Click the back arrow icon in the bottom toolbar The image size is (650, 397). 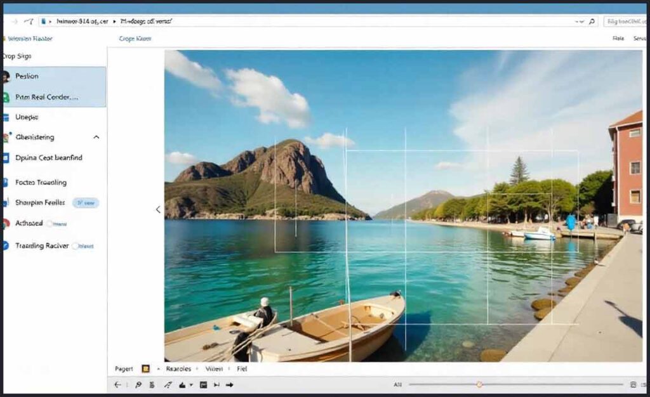117,384
